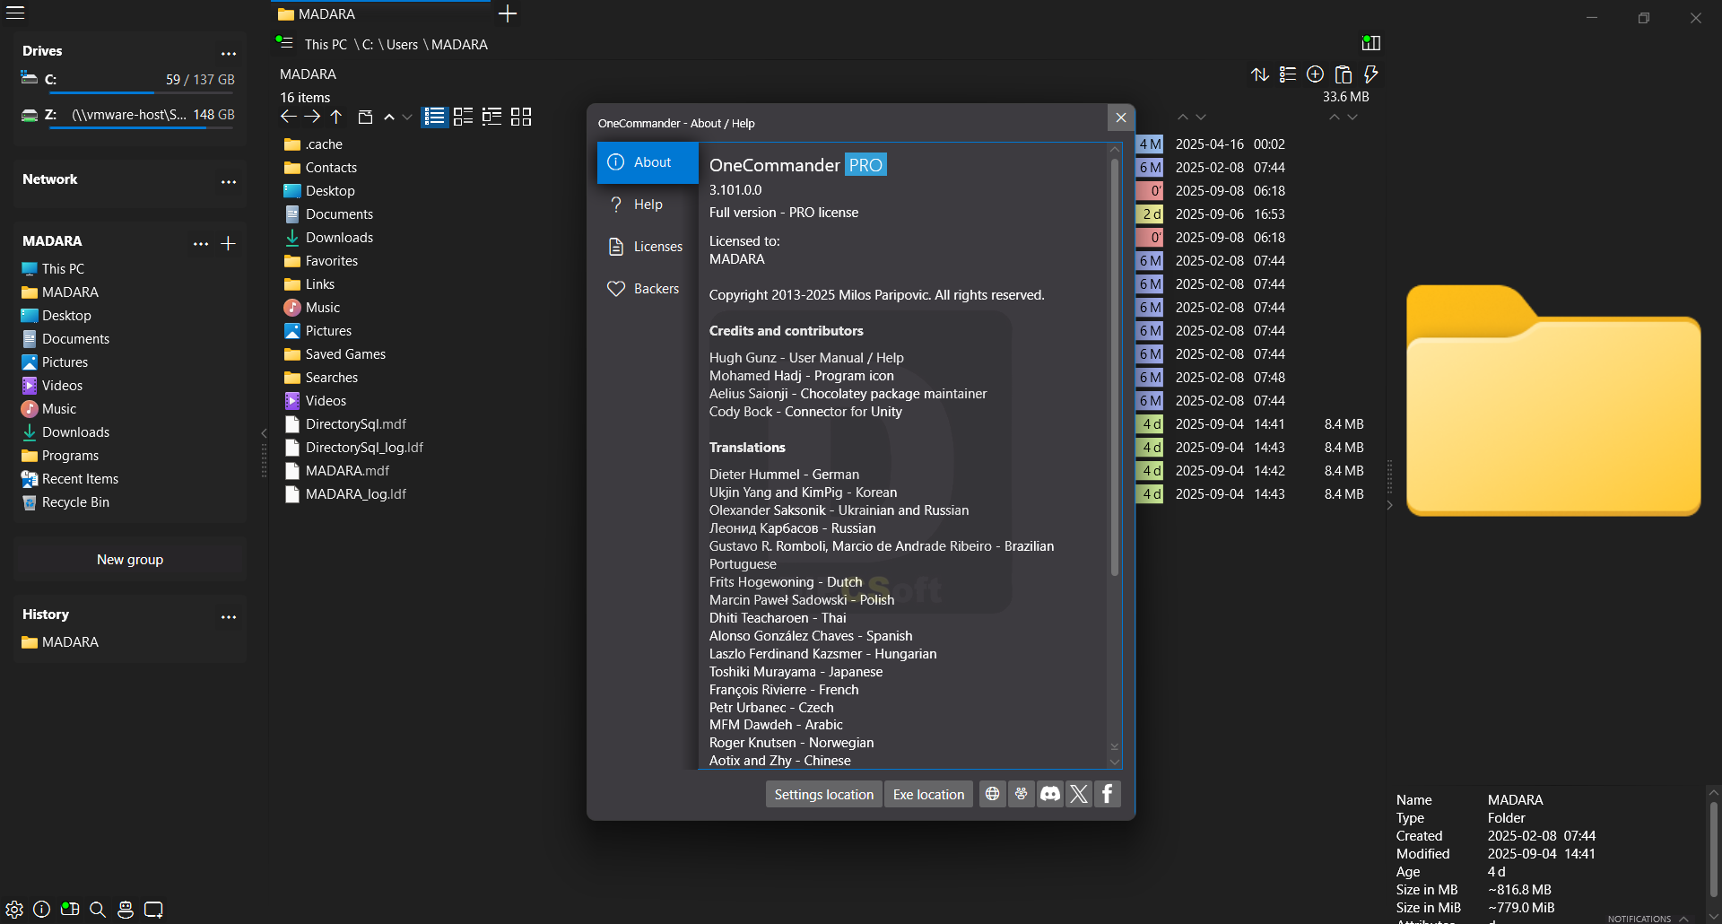This screenshot has width=1722, height=924.
Task: Open the view options list icon
Action: [x=1288, y=74]
